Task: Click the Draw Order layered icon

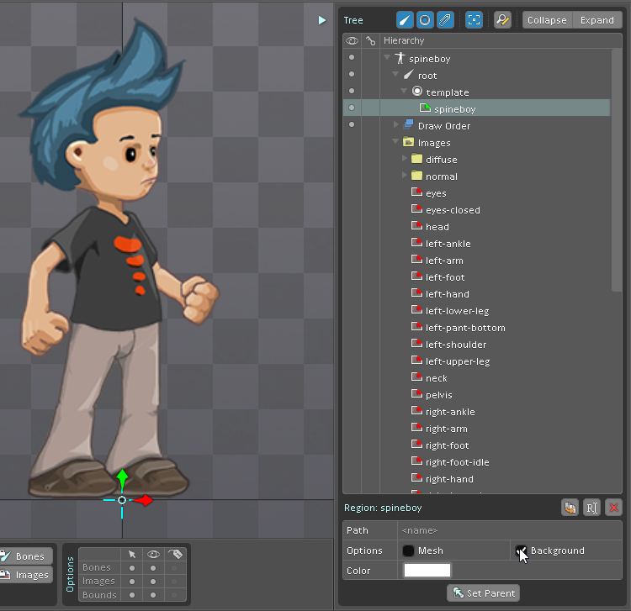Action: click(408, 124)
